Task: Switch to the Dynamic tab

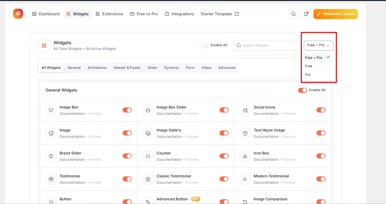Action: coord(171,68)
